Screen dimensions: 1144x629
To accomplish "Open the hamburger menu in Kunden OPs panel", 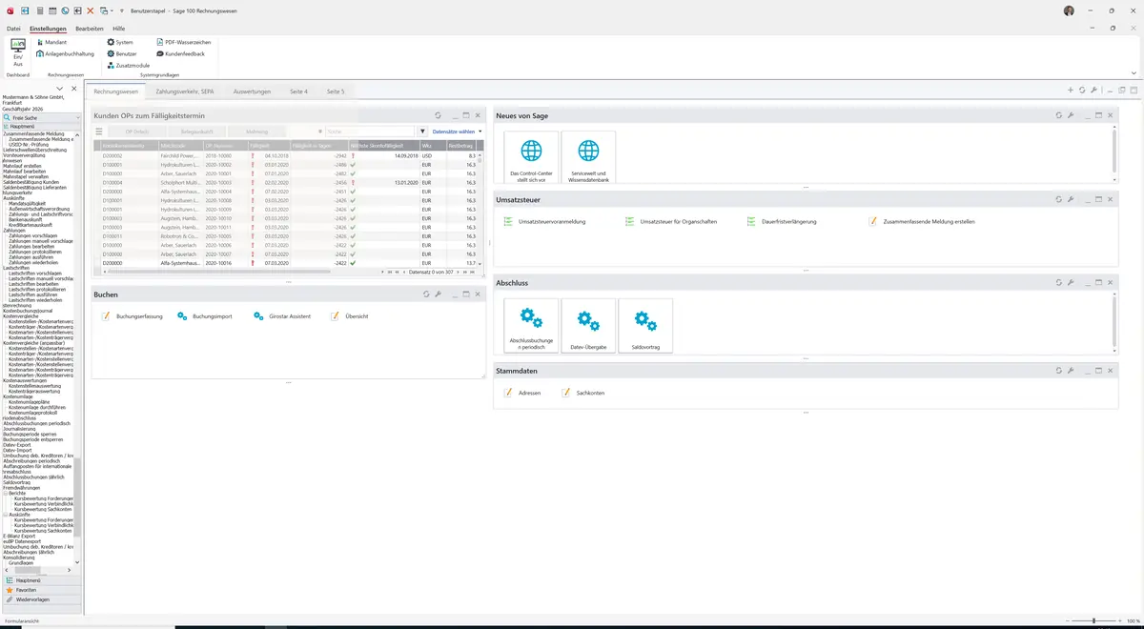I will tap(99, 132).
